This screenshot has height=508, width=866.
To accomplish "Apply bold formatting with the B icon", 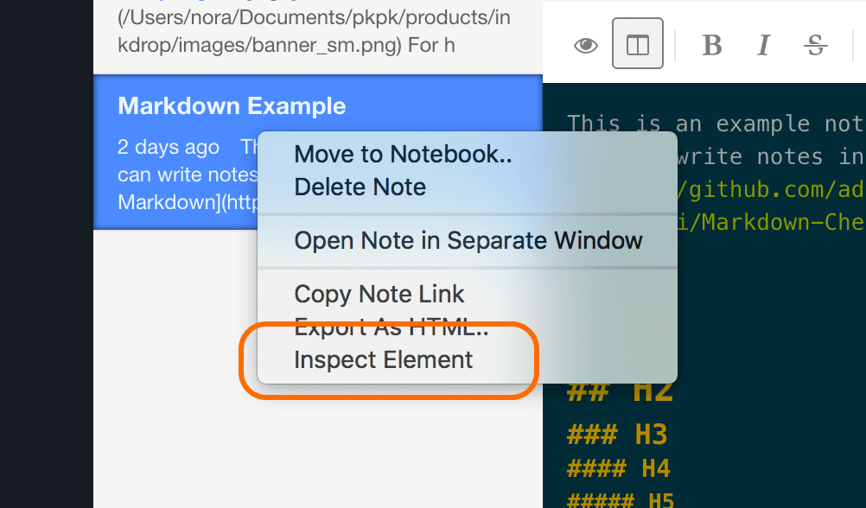I will [x=712, y=45].
